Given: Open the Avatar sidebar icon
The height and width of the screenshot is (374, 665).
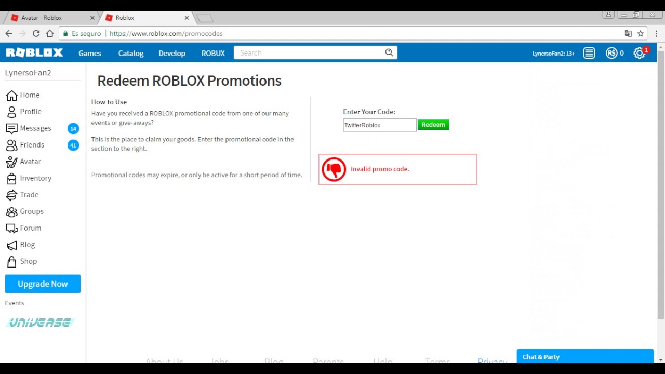Looking at the screenshot, I should coord(11,162).
